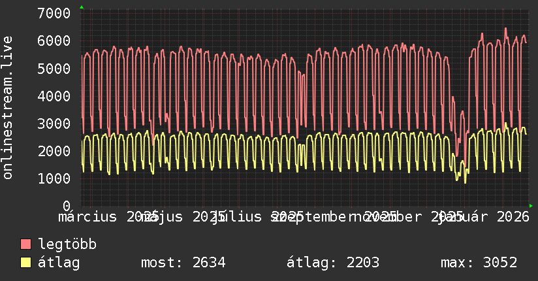Click the onlinestream.live vertical axis title

pos(8,108)
